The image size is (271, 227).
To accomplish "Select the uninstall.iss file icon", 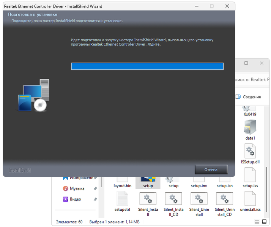I will coord(250,199).
